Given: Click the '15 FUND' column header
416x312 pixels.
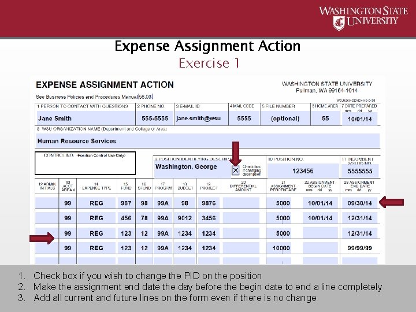Looking at the screenshot, I should click(126, 186).
